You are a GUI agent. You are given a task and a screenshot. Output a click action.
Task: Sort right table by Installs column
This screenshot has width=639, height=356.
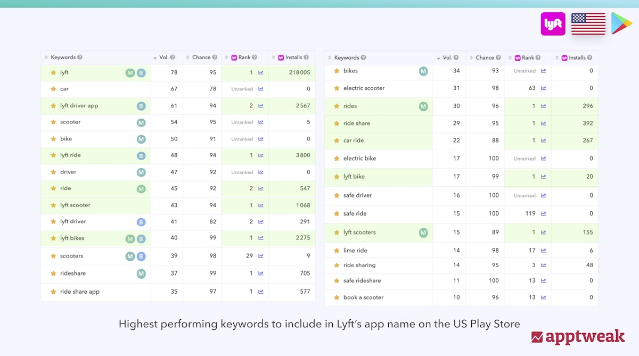coord(577,57)
